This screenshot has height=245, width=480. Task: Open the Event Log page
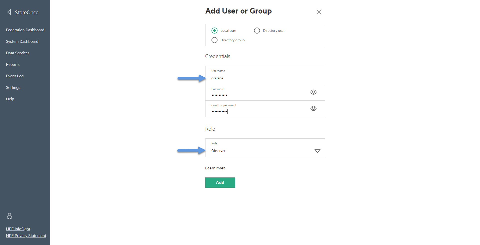15,76
